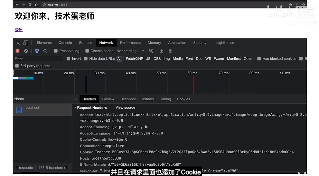Filter requests by Img
The height and width of the screenshot is (176, 319).
167,59
